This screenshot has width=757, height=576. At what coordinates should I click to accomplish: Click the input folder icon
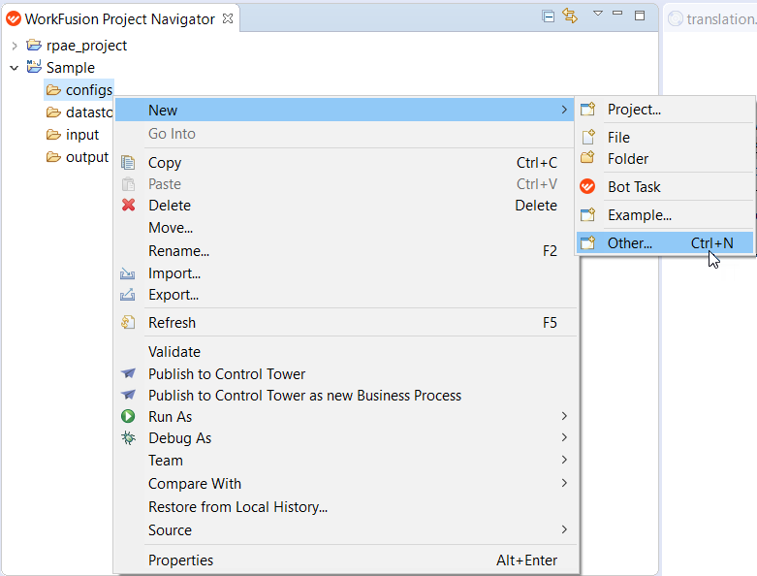53,134
